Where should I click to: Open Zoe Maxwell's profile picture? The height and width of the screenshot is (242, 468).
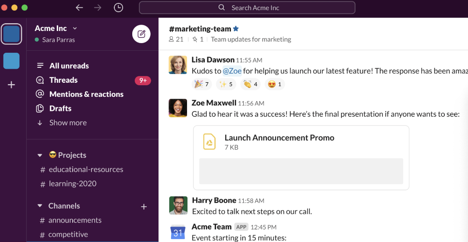(x=178, y=108)
